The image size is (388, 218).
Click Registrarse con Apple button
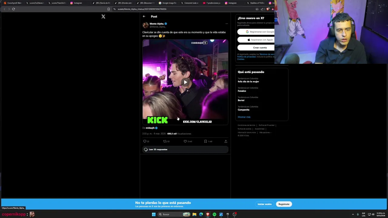tap(256, 40)
